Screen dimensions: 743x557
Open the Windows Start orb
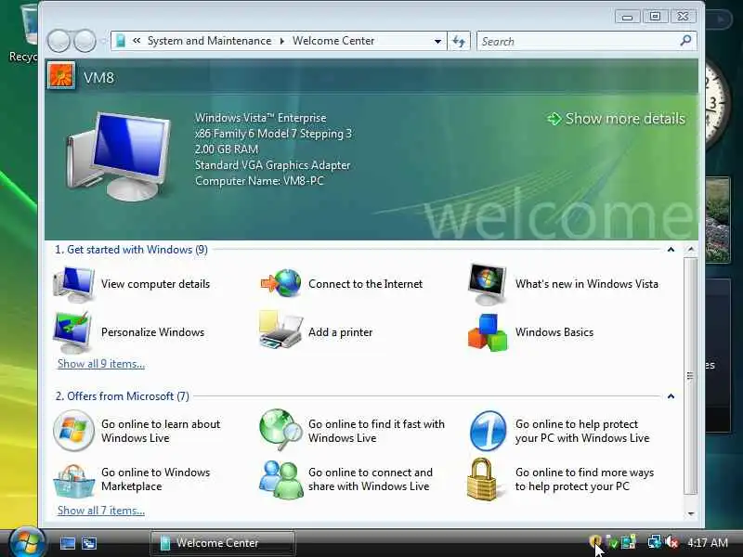27,543
